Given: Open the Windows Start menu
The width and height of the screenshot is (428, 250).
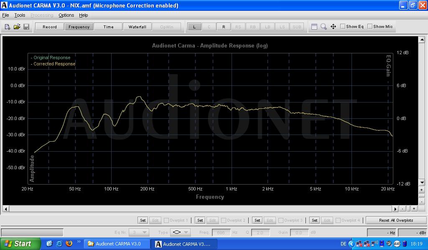Looking at the screenshot, I should coord(20,244).
